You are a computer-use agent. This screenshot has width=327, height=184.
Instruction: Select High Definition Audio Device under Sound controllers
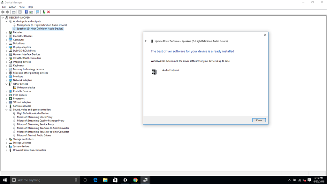[33, 113]
